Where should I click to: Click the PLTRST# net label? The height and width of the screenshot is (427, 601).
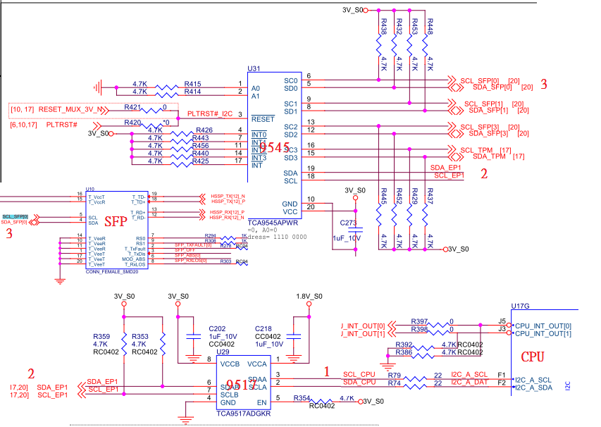point(63,125)
